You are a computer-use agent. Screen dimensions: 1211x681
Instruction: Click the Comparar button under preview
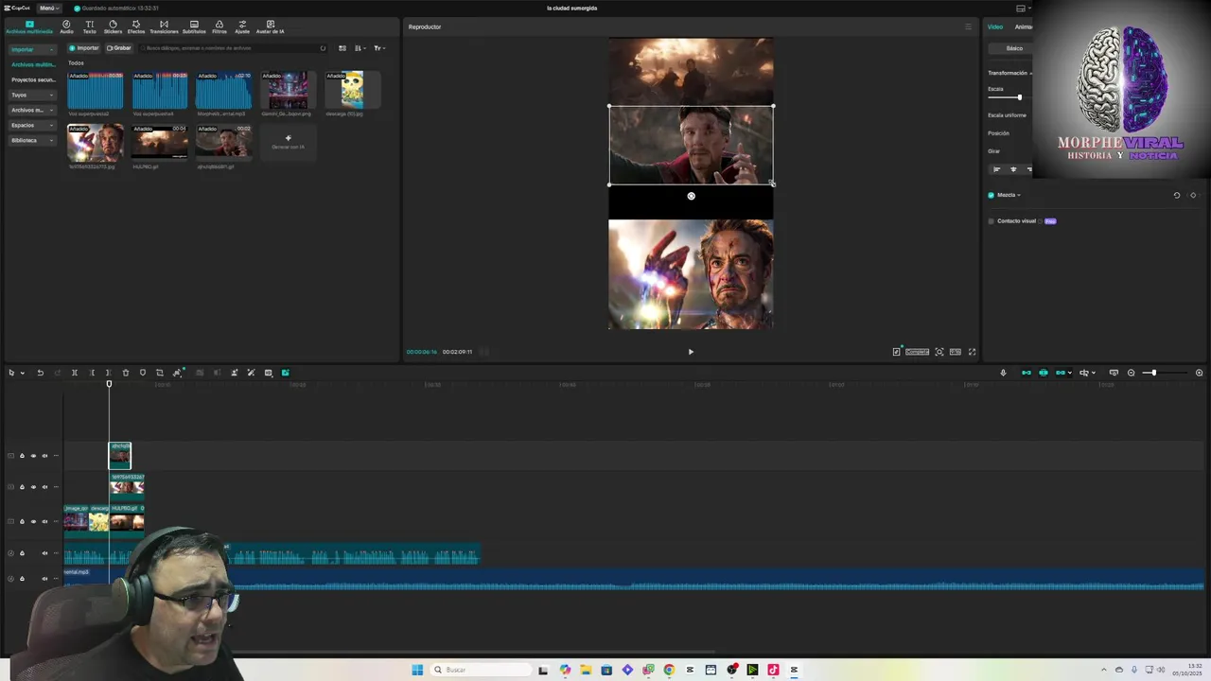point(917,352)
